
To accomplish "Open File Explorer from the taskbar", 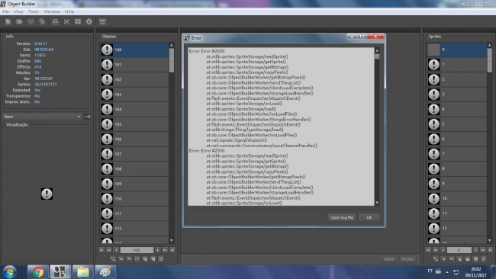I will (83, 271).
